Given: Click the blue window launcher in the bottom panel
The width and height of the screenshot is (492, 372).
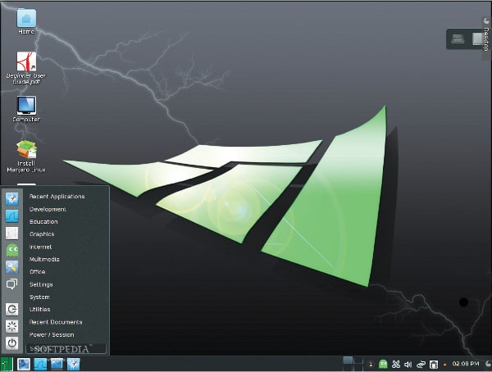Looking at the screenshot, I should tap(57, 364).
